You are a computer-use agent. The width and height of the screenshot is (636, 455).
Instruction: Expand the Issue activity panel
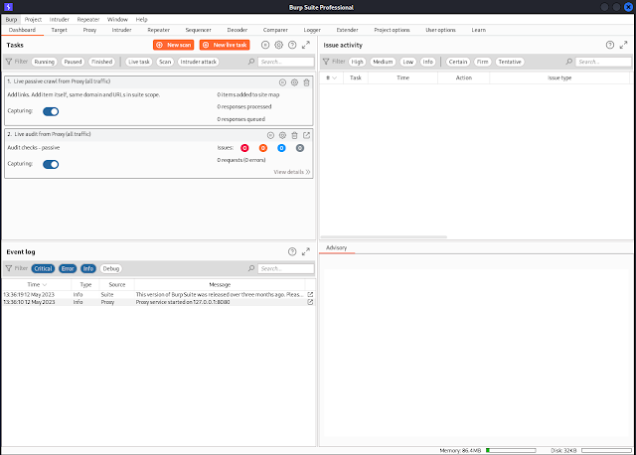[x=623, y=45]
